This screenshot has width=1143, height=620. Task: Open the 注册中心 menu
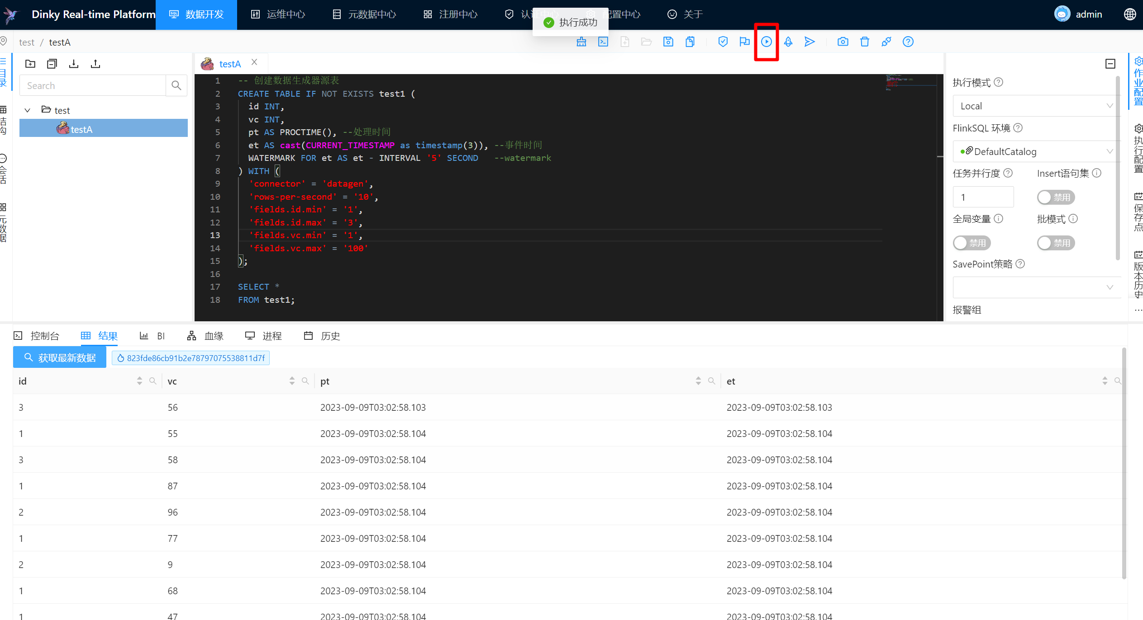coord(450,14)
